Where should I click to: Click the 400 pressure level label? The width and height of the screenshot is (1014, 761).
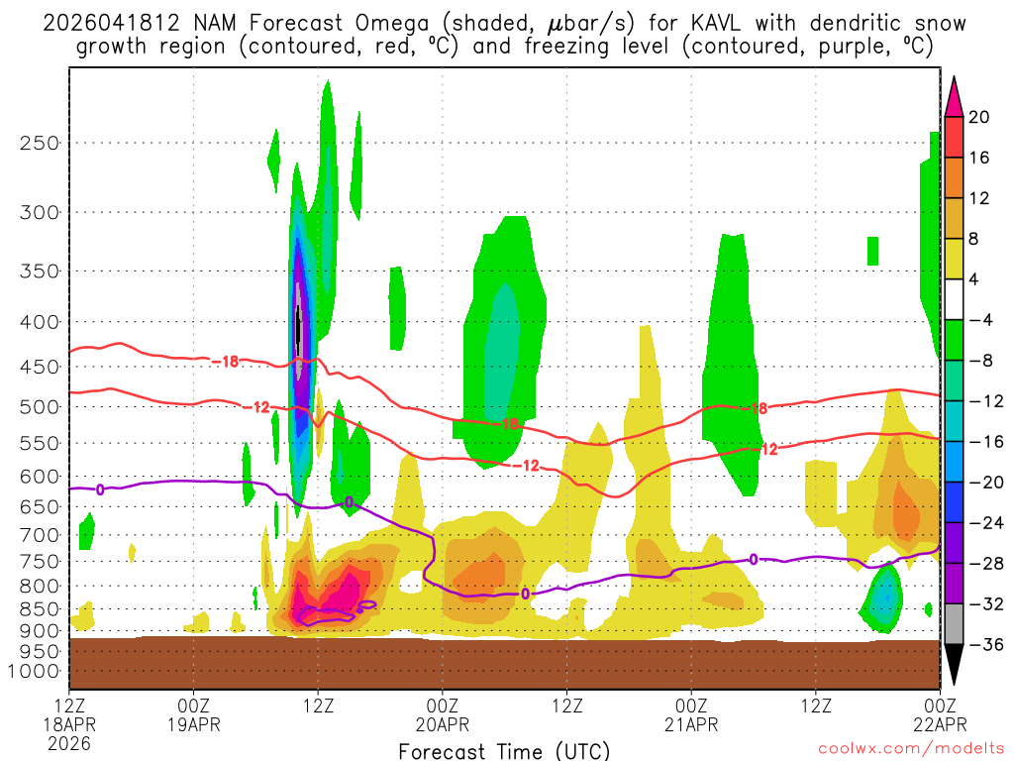[x=40, y=322]
